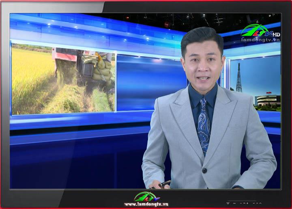
Task: Open the rice harvest video inset
Action: [x=64, y=79]
